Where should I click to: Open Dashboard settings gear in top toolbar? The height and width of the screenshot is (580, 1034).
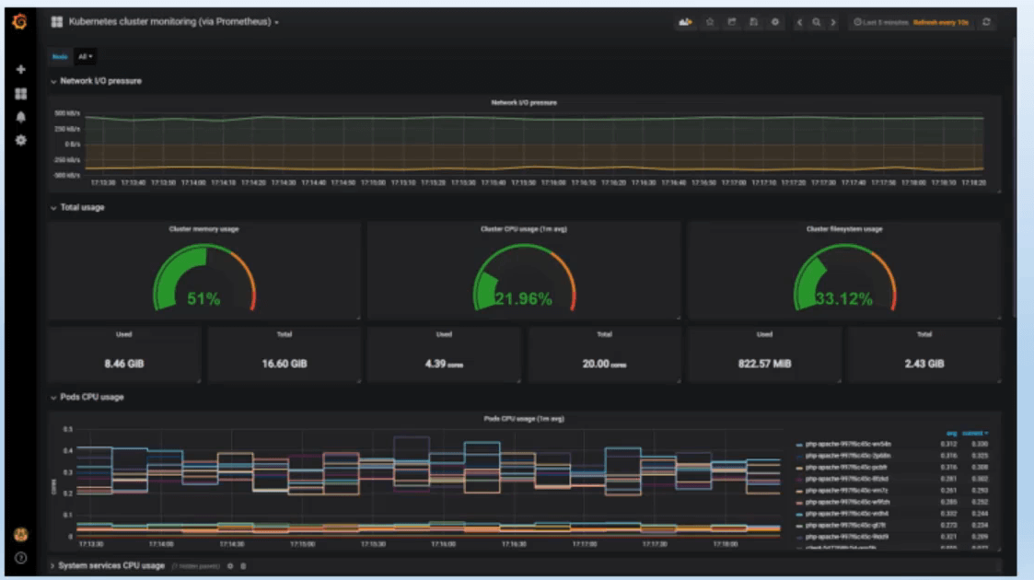[x=775, y=22]
